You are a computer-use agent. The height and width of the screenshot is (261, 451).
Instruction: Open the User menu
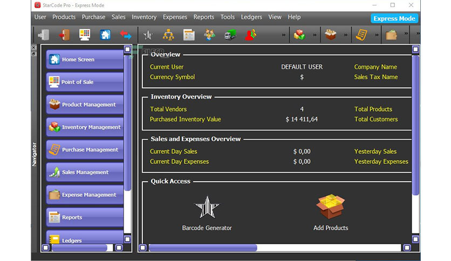pyautogui.click(x=40, y=17)
